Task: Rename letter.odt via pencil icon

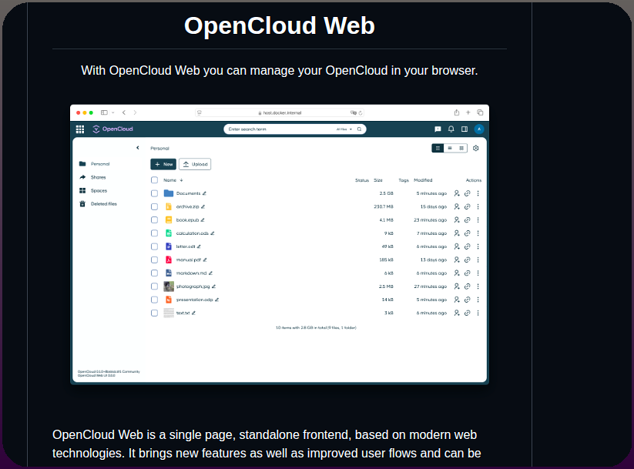Action: pyautogui.click(x=199, y=246)
